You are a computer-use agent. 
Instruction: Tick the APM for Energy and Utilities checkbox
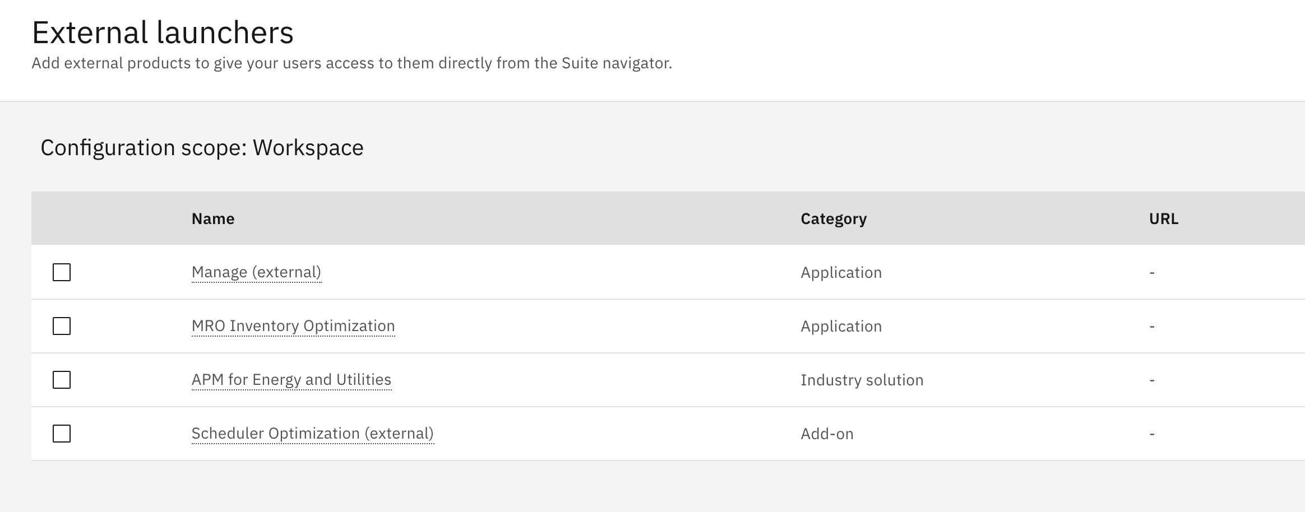pos(62,380)
